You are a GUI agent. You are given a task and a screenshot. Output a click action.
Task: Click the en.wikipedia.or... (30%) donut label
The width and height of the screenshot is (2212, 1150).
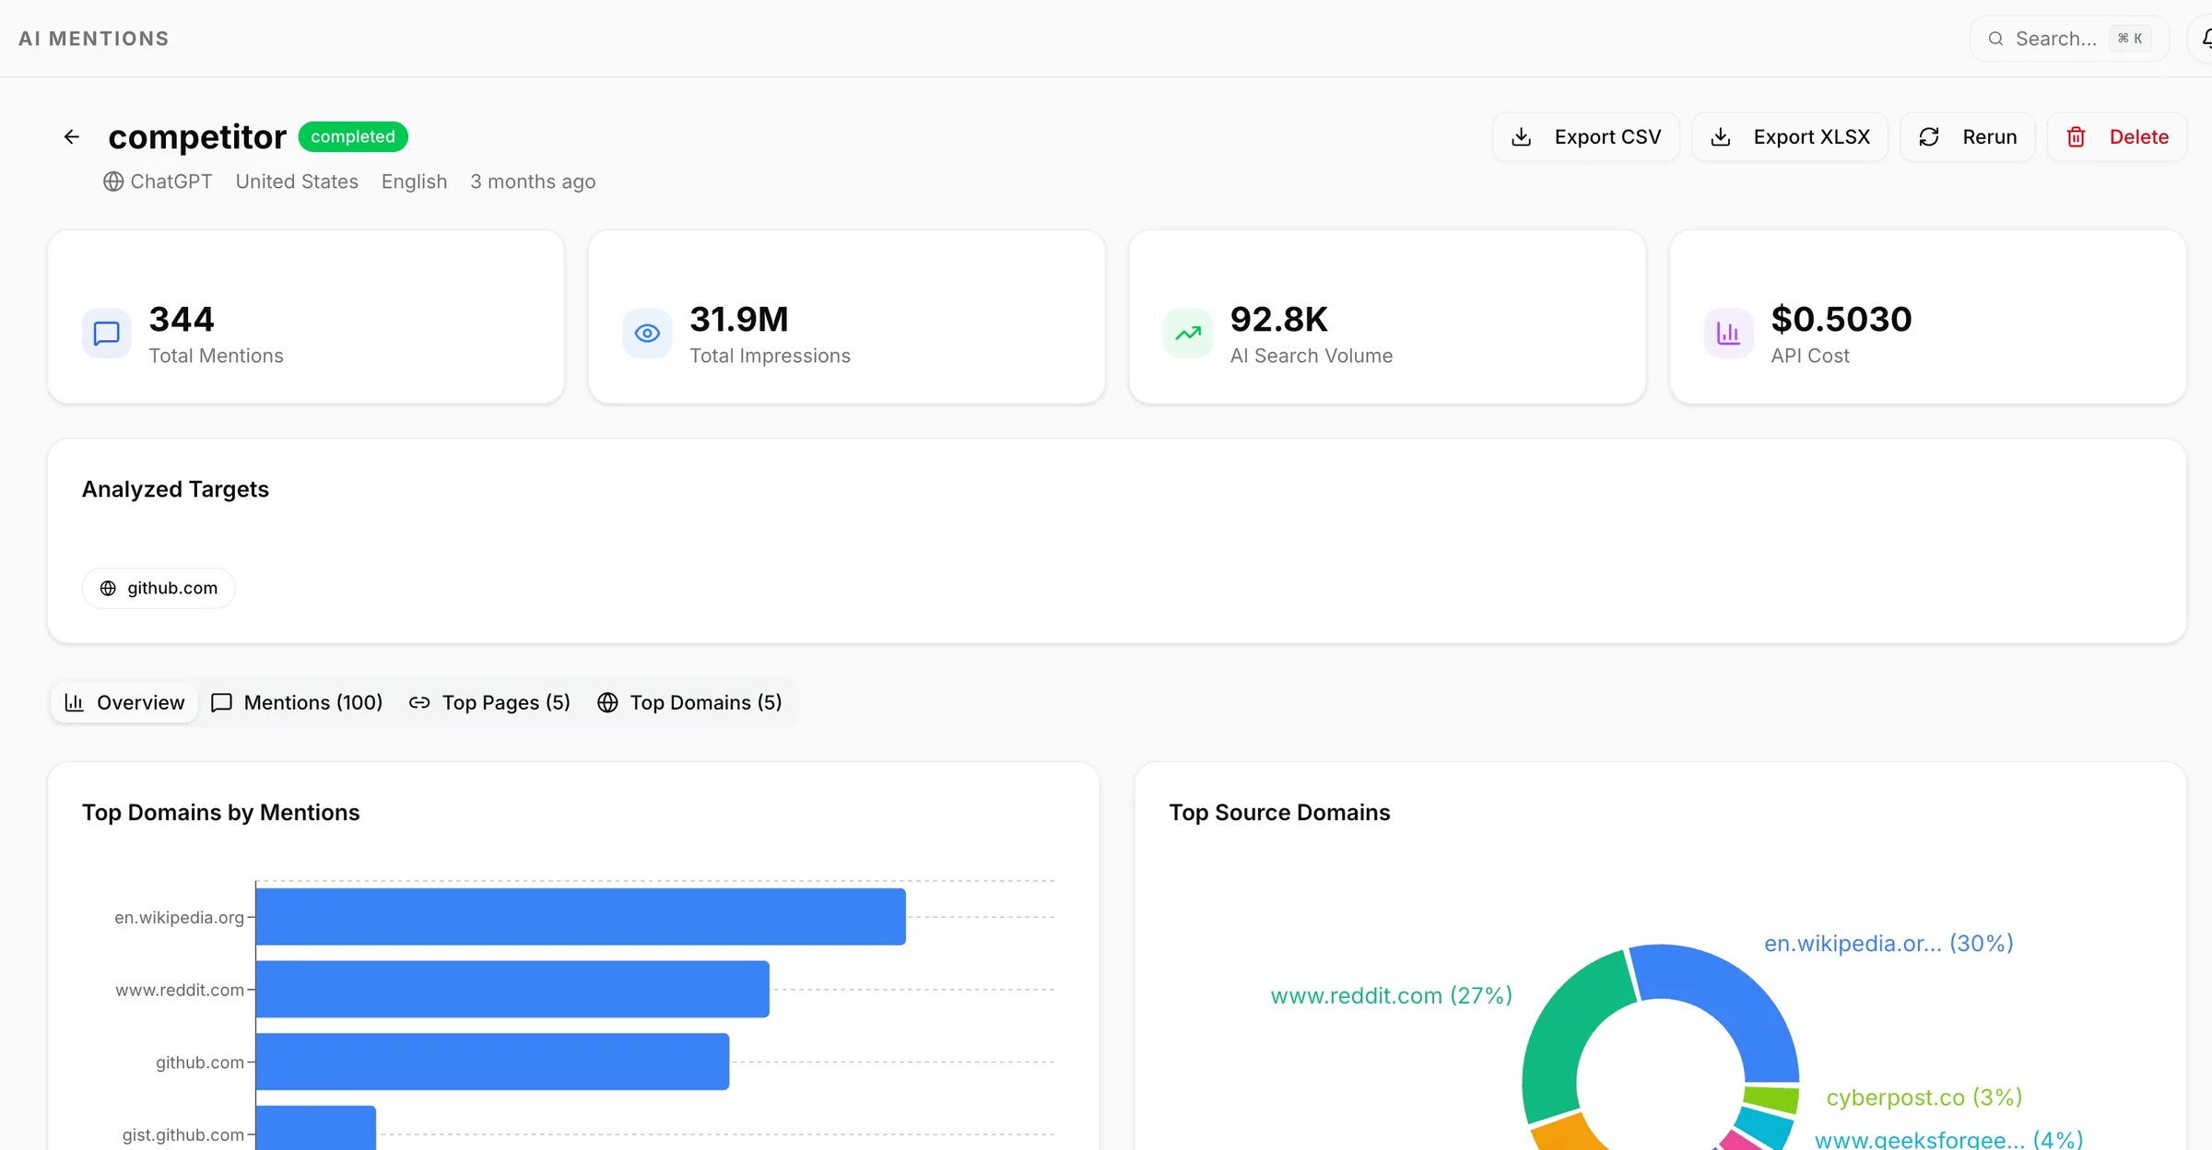[x=1888, y=944]
